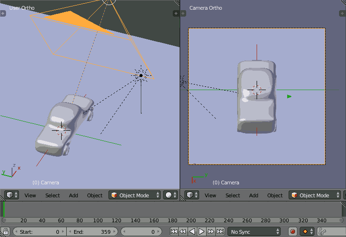This screenshot has height=237, width=346.
Task: Click the Select menu in Camera viewport
Action: coord(233,195)
